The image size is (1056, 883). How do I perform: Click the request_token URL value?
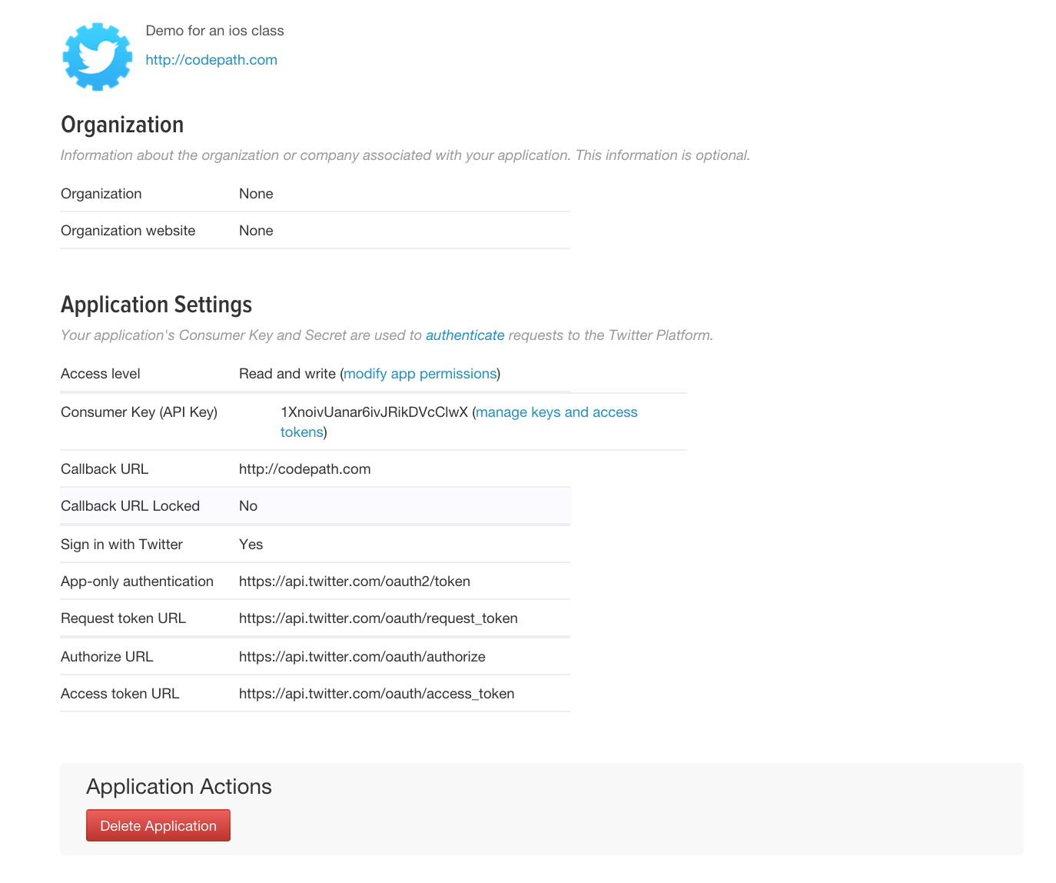[x=378, y=618]
